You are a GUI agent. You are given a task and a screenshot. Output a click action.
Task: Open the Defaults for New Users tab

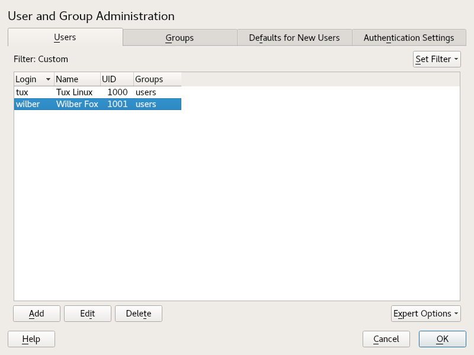[x=294, y=38]
